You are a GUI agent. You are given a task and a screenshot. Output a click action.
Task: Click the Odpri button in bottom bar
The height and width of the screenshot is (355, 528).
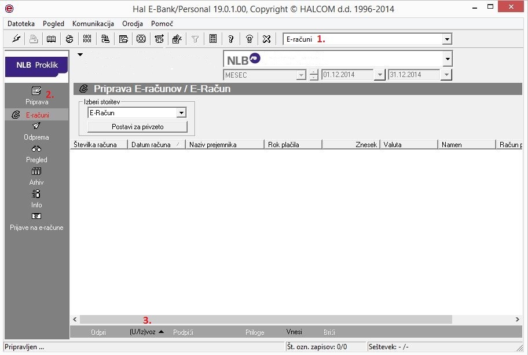click(x=98, y=332)
